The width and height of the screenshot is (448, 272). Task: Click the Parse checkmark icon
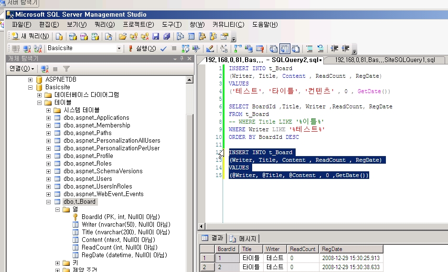click(163, 49)
